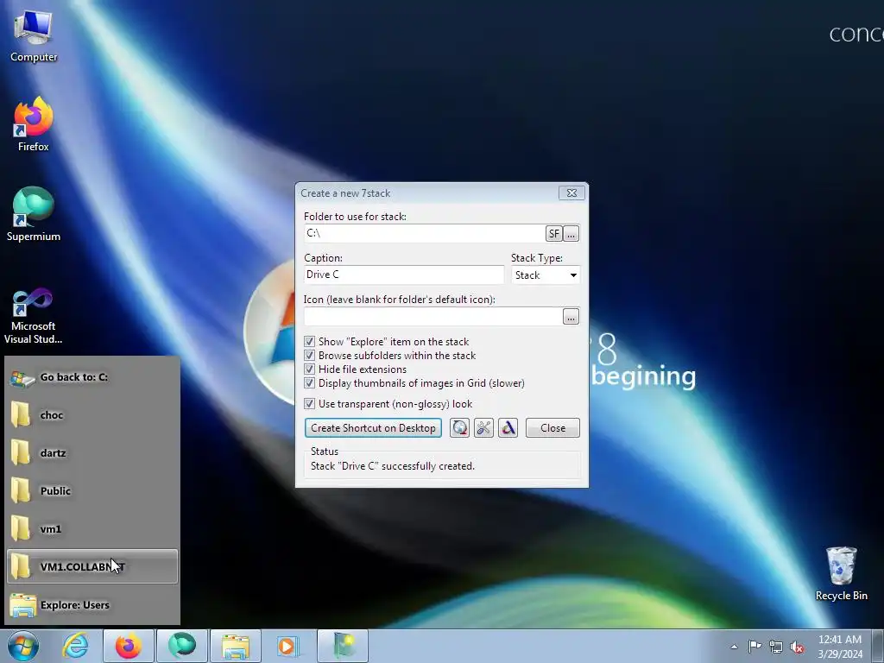Select the Recycle Bin icon
The height and width of the screenshot is (663, 884).
pos(841,573)
